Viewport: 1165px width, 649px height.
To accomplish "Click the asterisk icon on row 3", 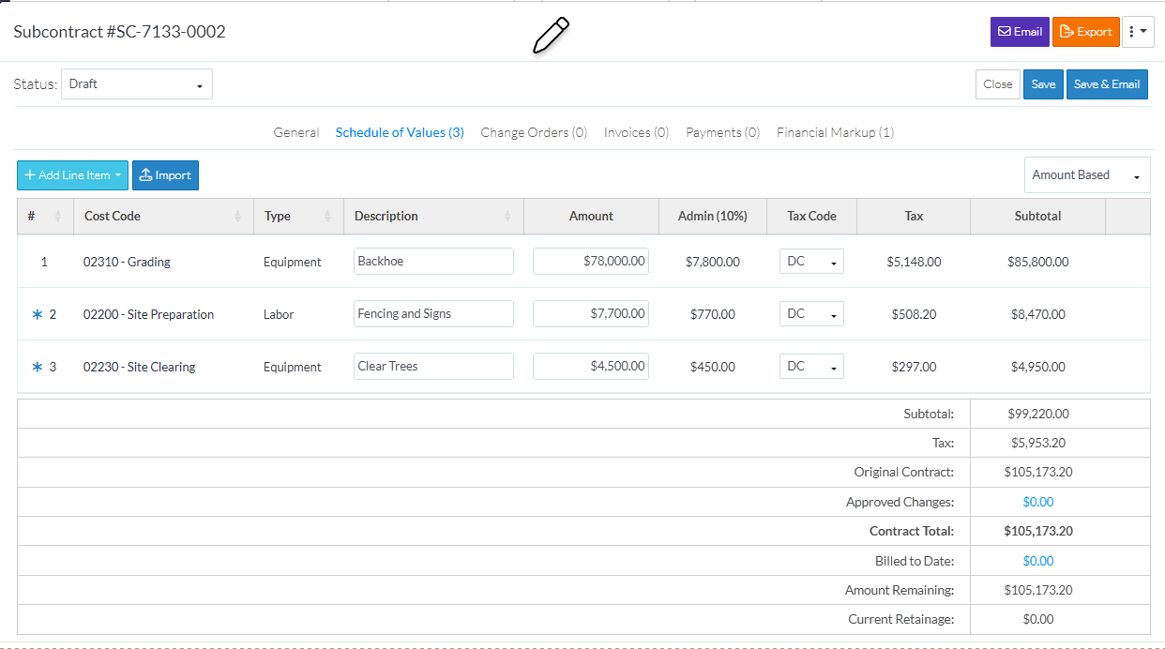I will tap(38, 368).
